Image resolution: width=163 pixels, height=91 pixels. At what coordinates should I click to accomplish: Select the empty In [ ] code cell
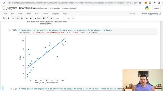(x=70, y=89)
